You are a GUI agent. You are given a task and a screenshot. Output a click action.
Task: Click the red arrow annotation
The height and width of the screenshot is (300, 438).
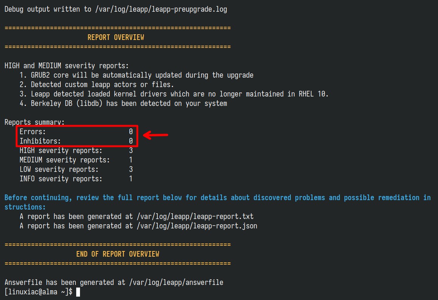pyautogui.click(x=155, y=135)
